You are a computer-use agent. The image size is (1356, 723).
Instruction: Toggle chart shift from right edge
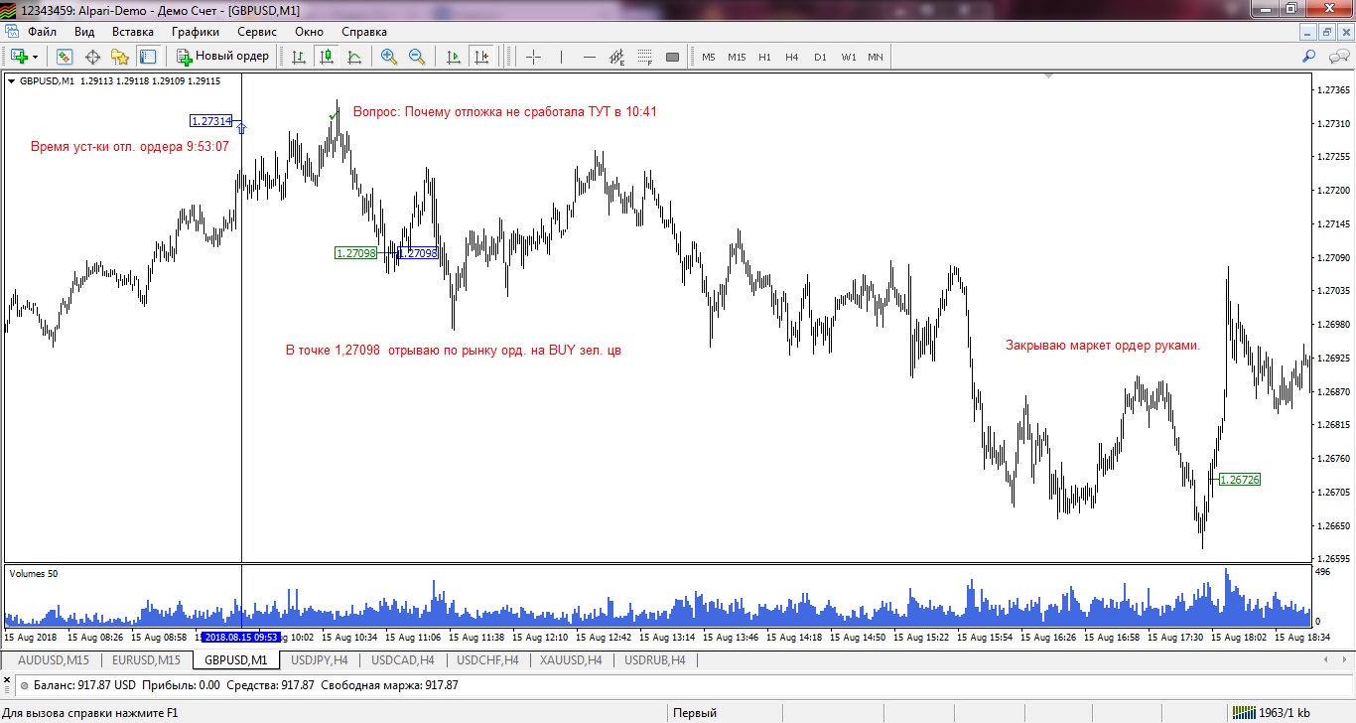481,57
